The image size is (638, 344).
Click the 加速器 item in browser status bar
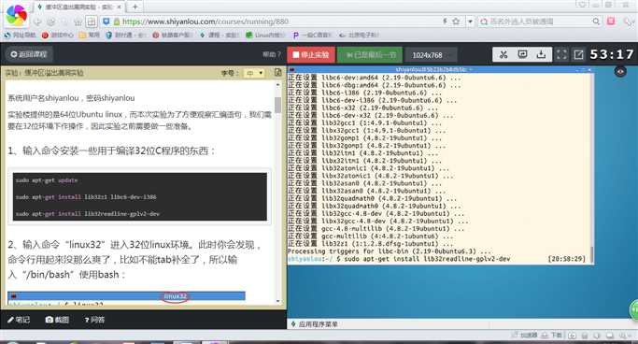click(x=524, y=335)
